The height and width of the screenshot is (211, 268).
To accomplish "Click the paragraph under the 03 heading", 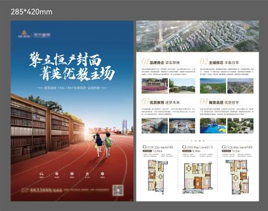I will (x=168, y=111).
